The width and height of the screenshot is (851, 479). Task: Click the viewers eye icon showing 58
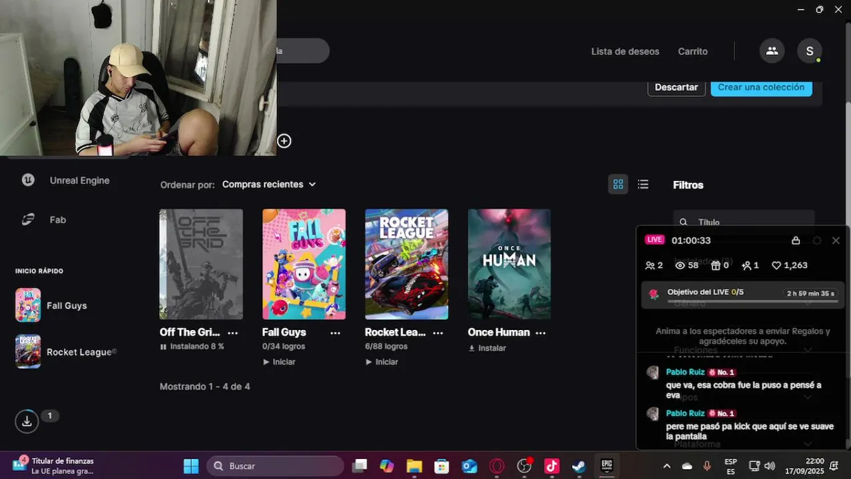coord(680,265)
